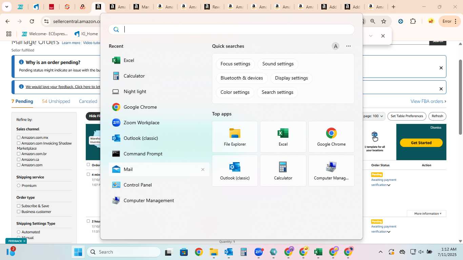
Task: Open search panel more options ellipsis
Action: 348,46
